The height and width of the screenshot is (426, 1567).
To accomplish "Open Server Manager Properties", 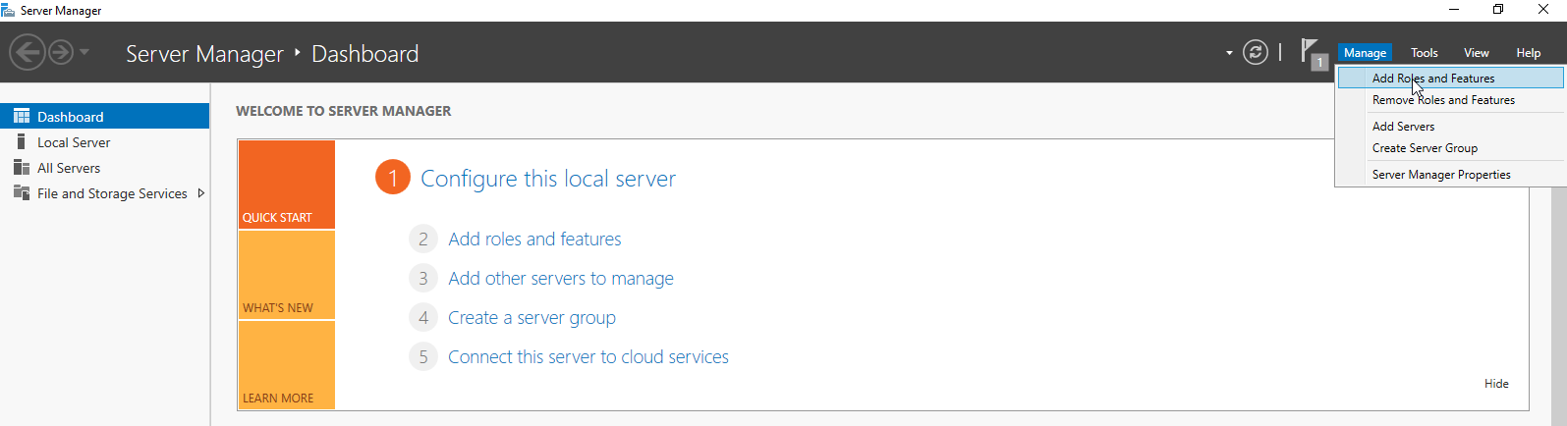I will tap(1451, 175).
